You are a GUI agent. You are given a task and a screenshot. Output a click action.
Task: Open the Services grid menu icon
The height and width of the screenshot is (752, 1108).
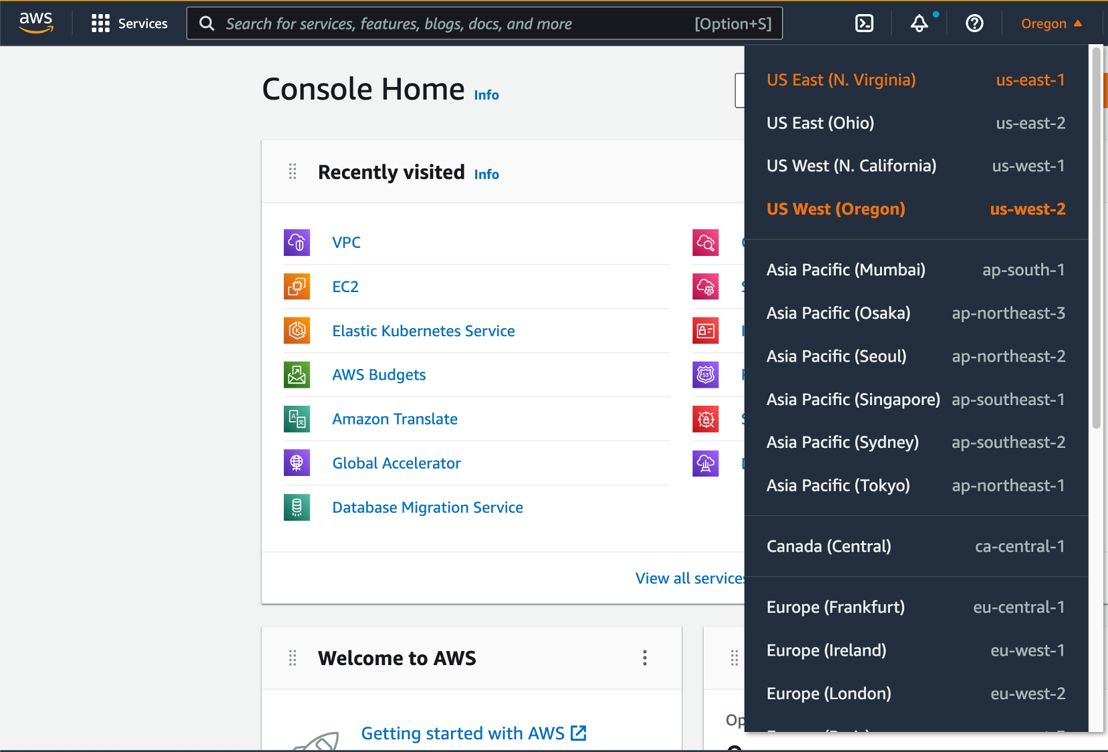click(100, 23)
